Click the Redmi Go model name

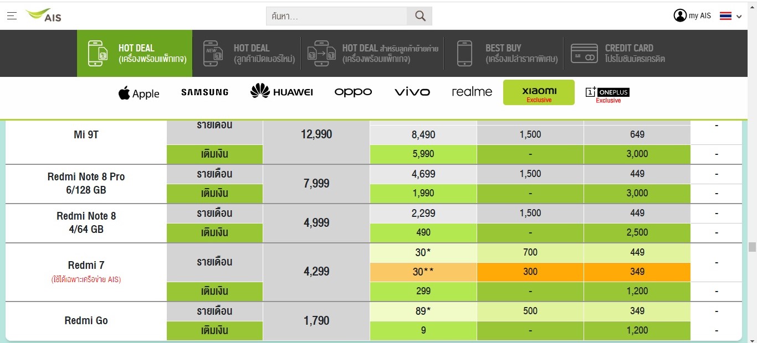click(x=86, y=321)
